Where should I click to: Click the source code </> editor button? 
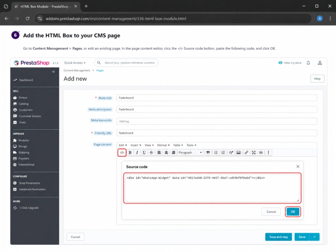(122, 153)
